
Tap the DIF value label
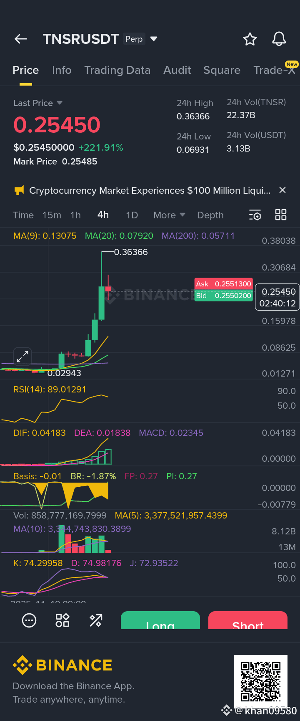point(40,433)
